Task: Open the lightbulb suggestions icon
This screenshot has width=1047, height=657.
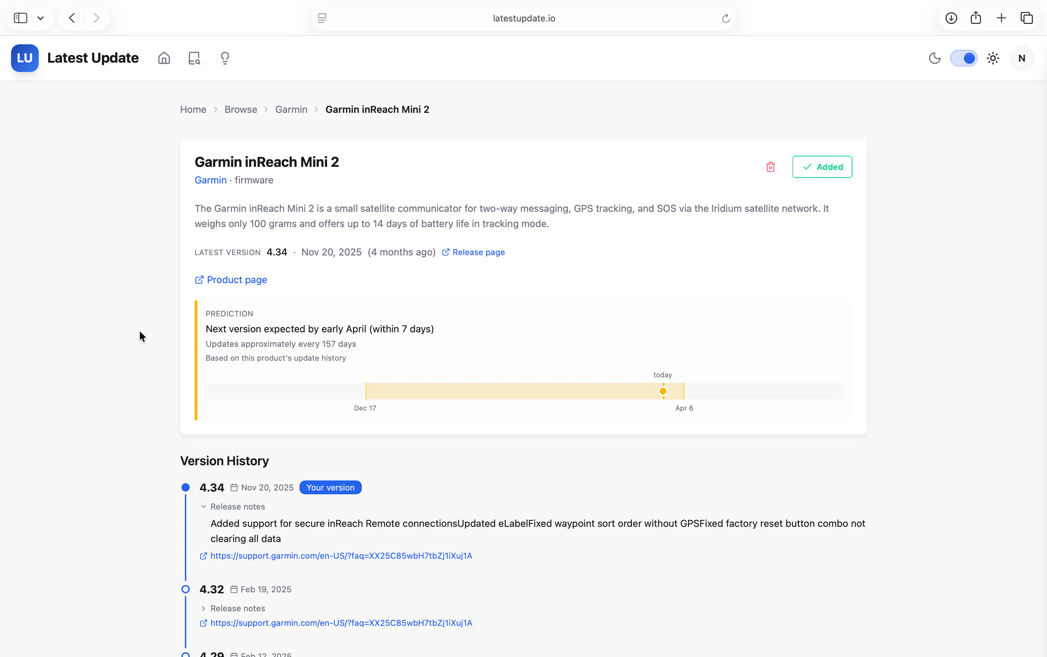Action: pos(225,58)
